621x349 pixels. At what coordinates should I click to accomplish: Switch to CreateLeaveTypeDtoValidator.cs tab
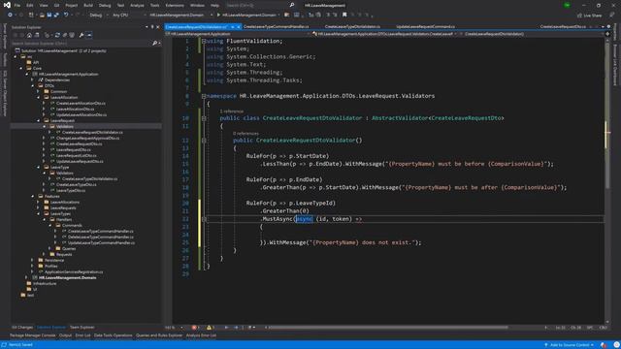point(352,27)
